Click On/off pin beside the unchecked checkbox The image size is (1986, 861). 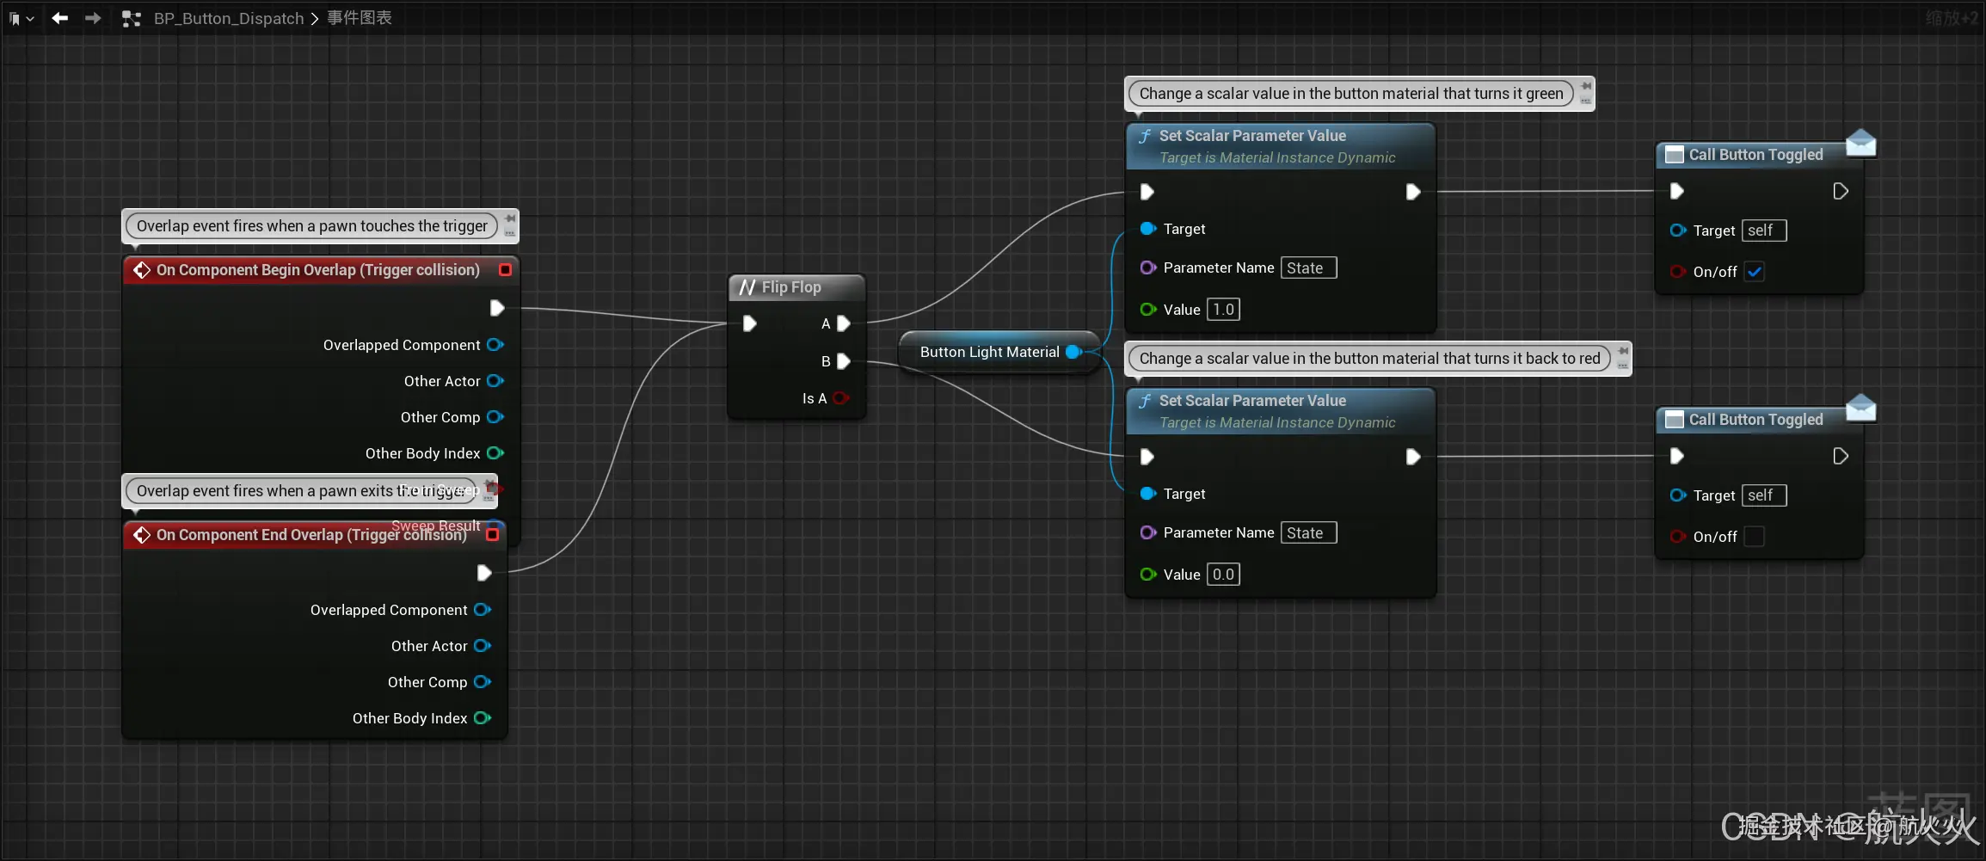click(1678, 537)
